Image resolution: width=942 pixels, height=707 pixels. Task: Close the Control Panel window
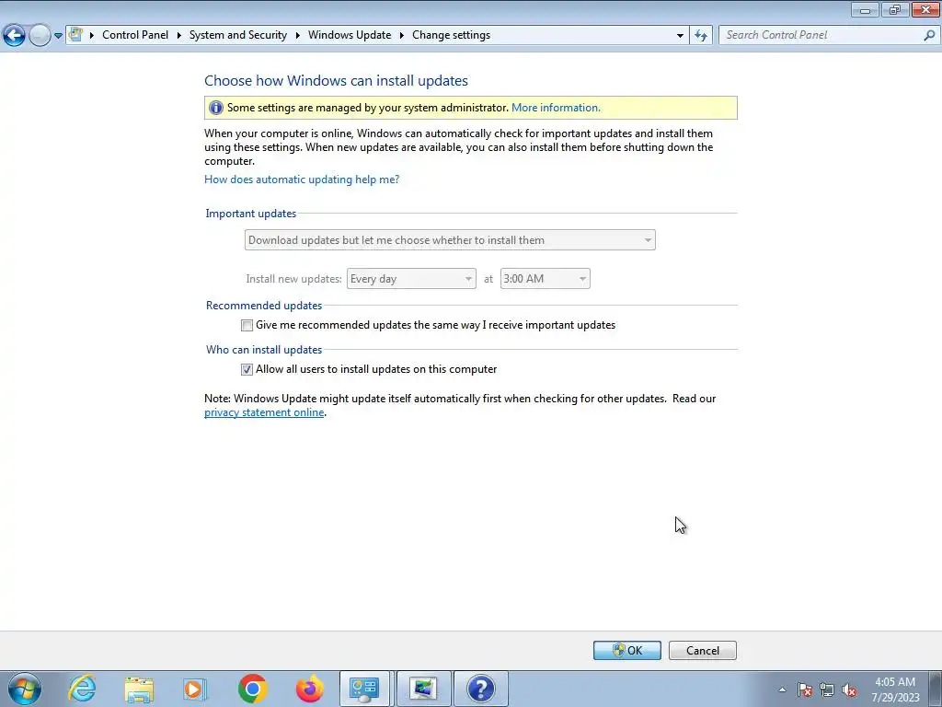point(925,9)
